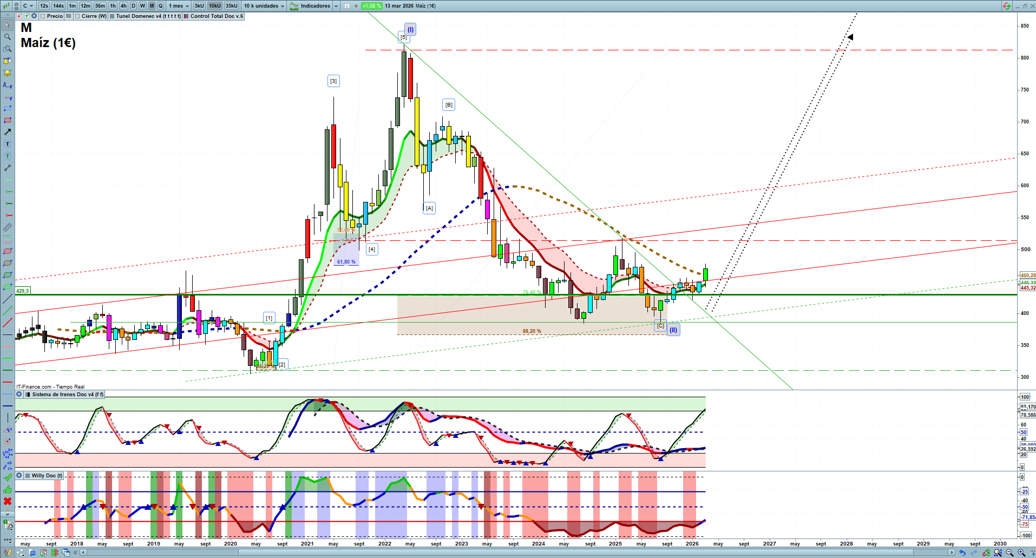Select the red diagonal trend line tool
Screen dimensions: 1036x558
(8, 323)
